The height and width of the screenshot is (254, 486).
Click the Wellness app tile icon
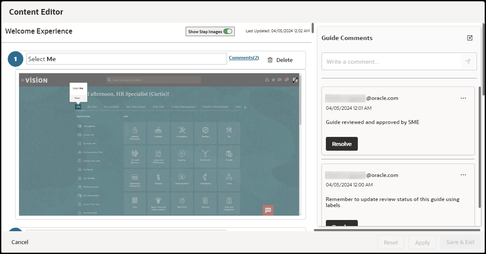pos(158,177)
